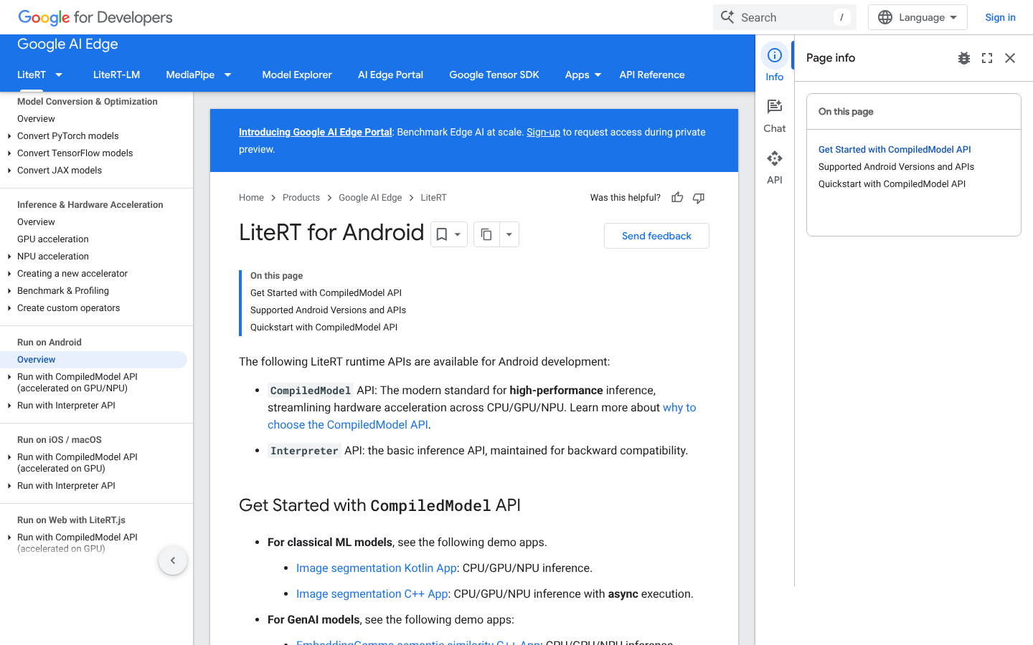The height and width of the screenshot is (645, 1033).
Task: Expand Run with Interpreter API under Android
Action: [x=9, y=406]
